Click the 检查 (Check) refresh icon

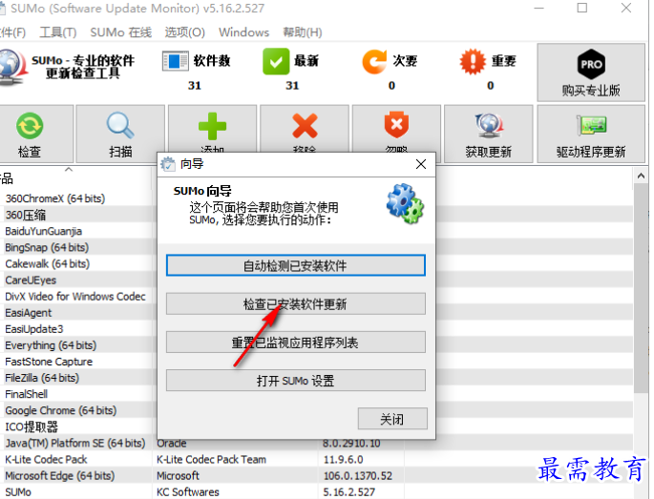point(30,126)
